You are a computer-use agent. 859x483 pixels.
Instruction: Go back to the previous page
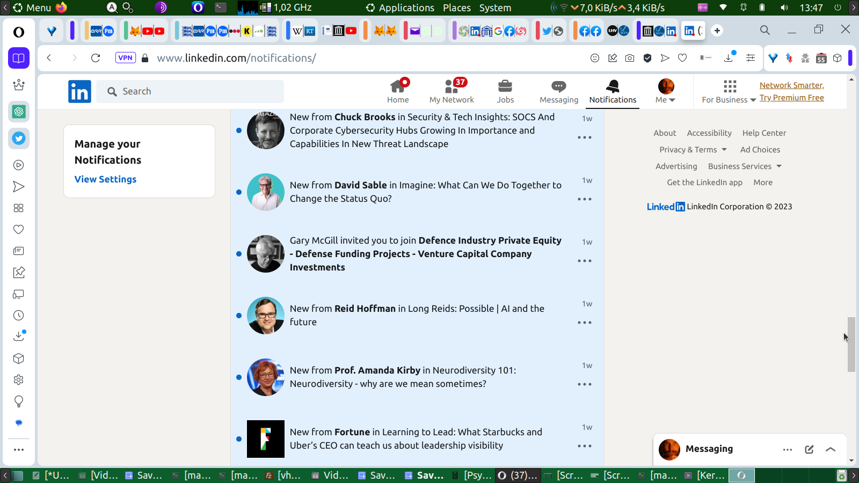click(49, 58)
